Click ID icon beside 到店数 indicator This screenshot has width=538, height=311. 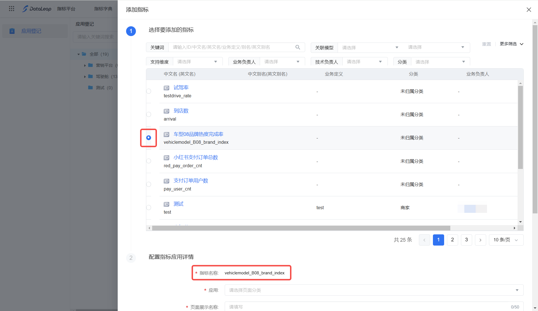pos(166,111)
